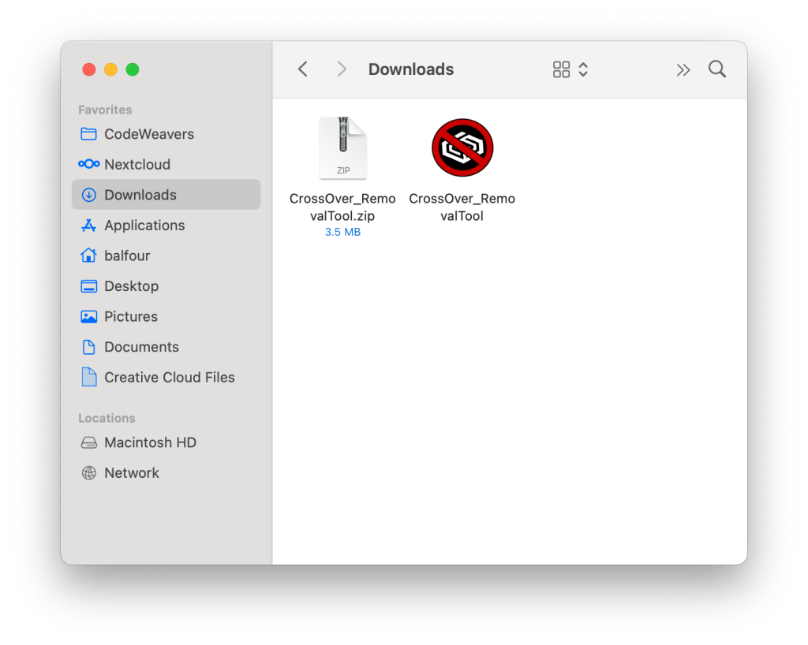The width and height of the screenshot is (808, 645).
Task: Open Desktop in the sidebar
Action: click(131, 286)
